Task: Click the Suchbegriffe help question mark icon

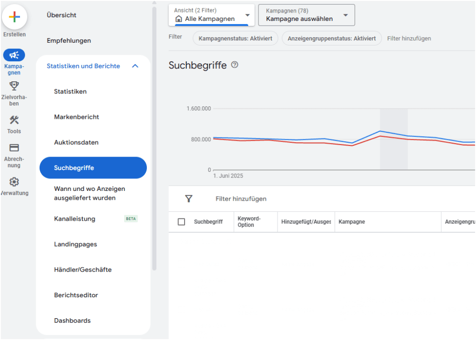Action: pyautogui.click(x=235, y=65)
